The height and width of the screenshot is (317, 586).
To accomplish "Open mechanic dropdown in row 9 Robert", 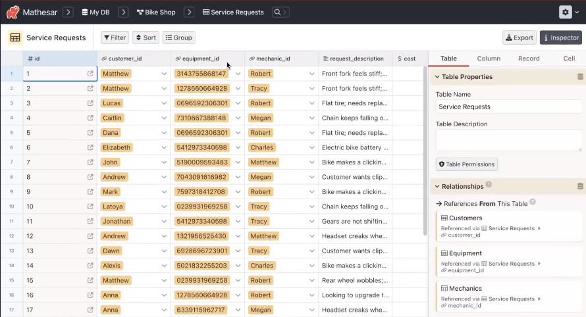I will 311,192.
